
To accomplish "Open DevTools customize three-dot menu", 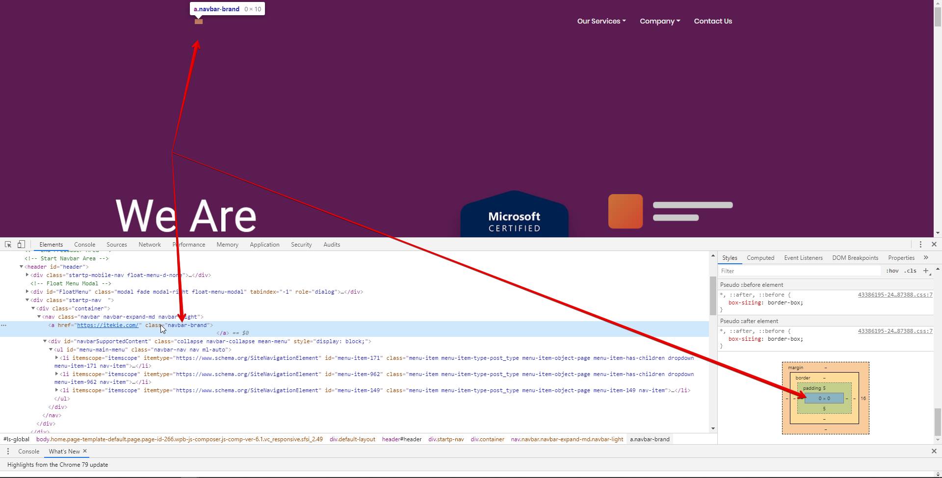I will pos(920,244).
